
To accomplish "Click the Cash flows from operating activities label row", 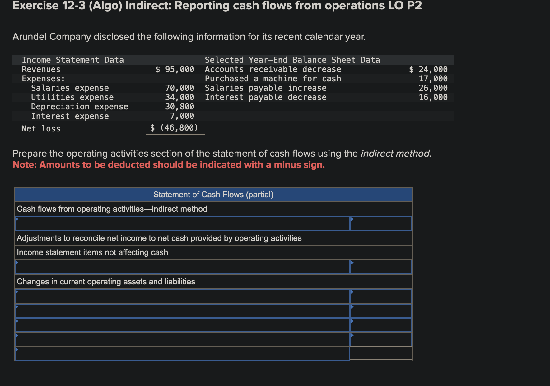I will pos(112,209).
